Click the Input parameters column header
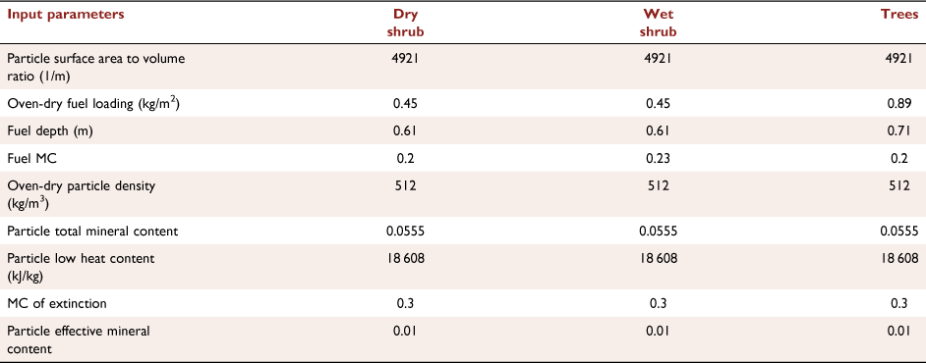The width and height of the screenshot is (926, 363). (x=66, y=15)
